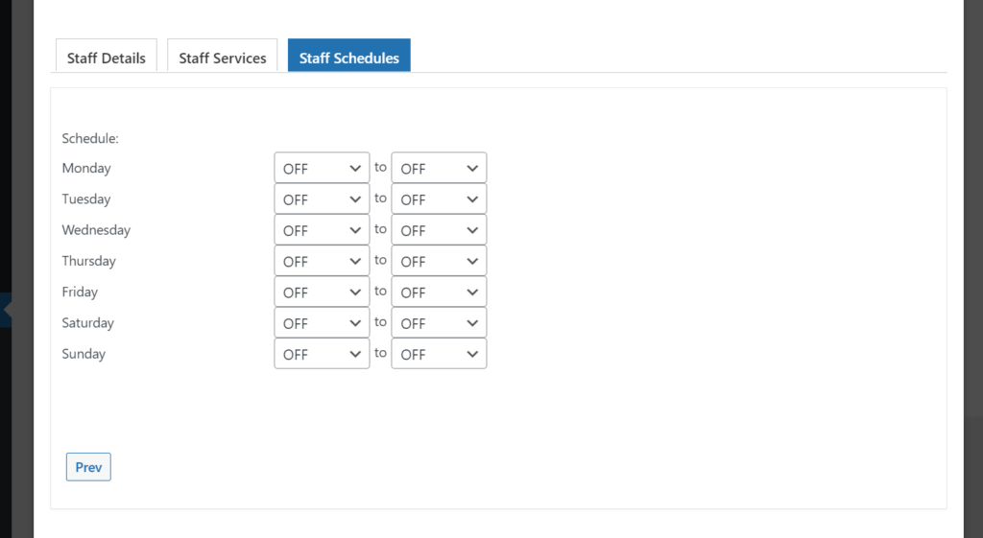Click the sidebar collapse arrow at left edge

[7, 310]
